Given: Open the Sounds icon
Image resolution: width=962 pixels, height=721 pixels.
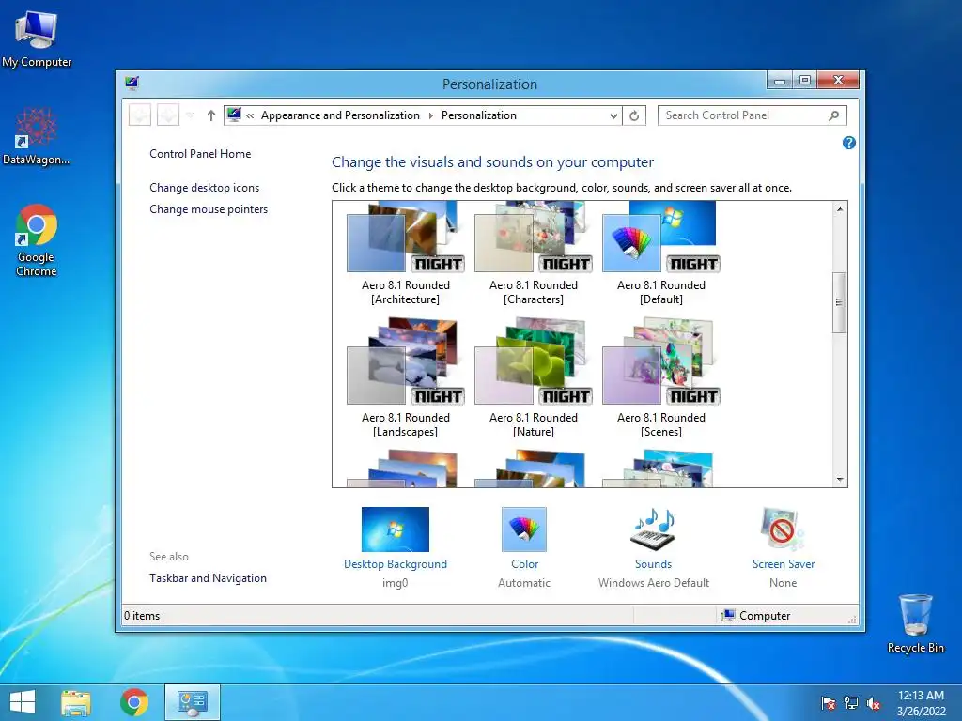Looking at the screenshot, I should click(x=654, y=529).
